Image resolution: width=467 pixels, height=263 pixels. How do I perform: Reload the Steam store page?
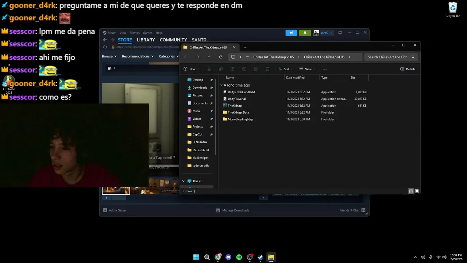(x=105, y=47)
